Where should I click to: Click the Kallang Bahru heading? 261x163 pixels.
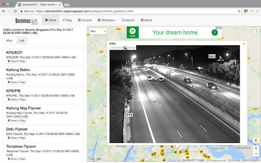(18, 70)
